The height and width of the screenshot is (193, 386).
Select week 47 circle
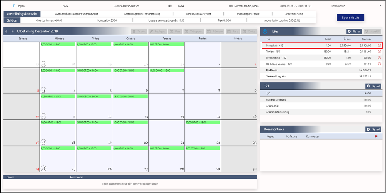click(43, 142)
